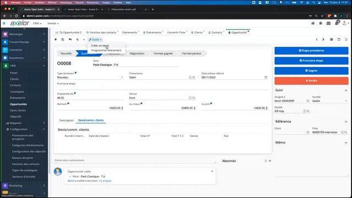Go to next record arrow
This screenshot has width=352, height=198.
pyautogui.click(x=323, y=40)
